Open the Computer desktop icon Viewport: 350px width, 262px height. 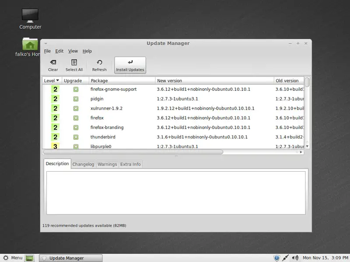tap(30, 19)
